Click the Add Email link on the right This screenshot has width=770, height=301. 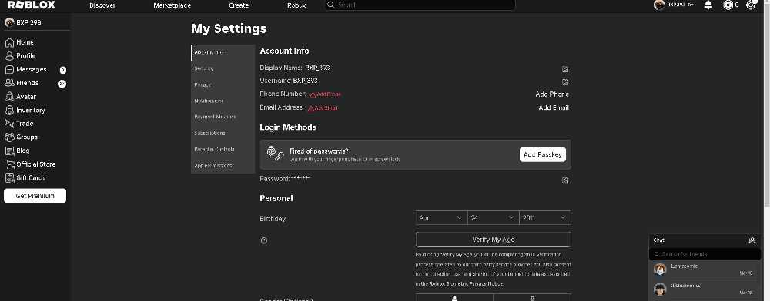coord(554,107)
